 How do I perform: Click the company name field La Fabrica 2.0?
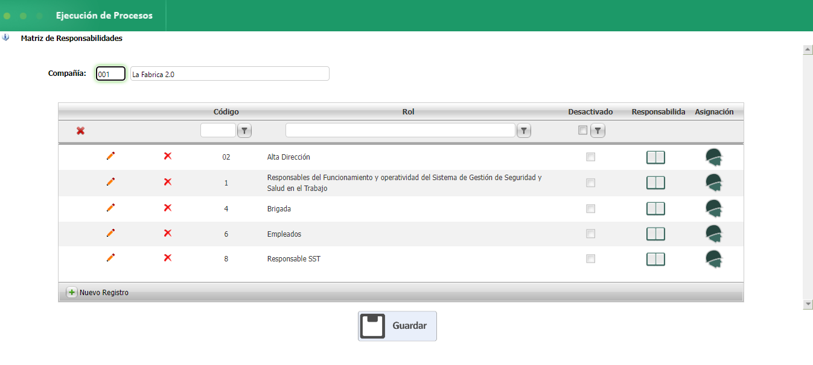230,74
